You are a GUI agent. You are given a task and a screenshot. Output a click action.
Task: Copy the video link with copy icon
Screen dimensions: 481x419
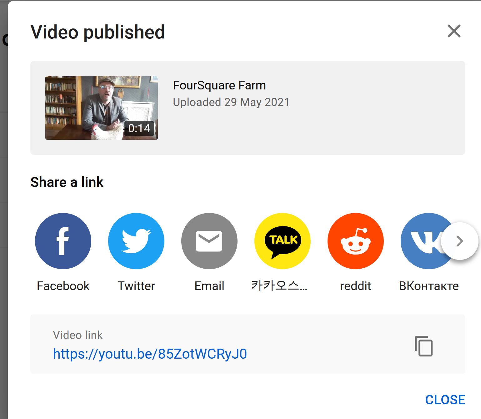coord(424,346)
